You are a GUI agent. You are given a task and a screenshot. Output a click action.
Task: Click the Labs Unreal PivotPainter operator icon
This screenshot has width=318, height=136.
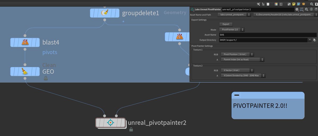click(192, 9)
